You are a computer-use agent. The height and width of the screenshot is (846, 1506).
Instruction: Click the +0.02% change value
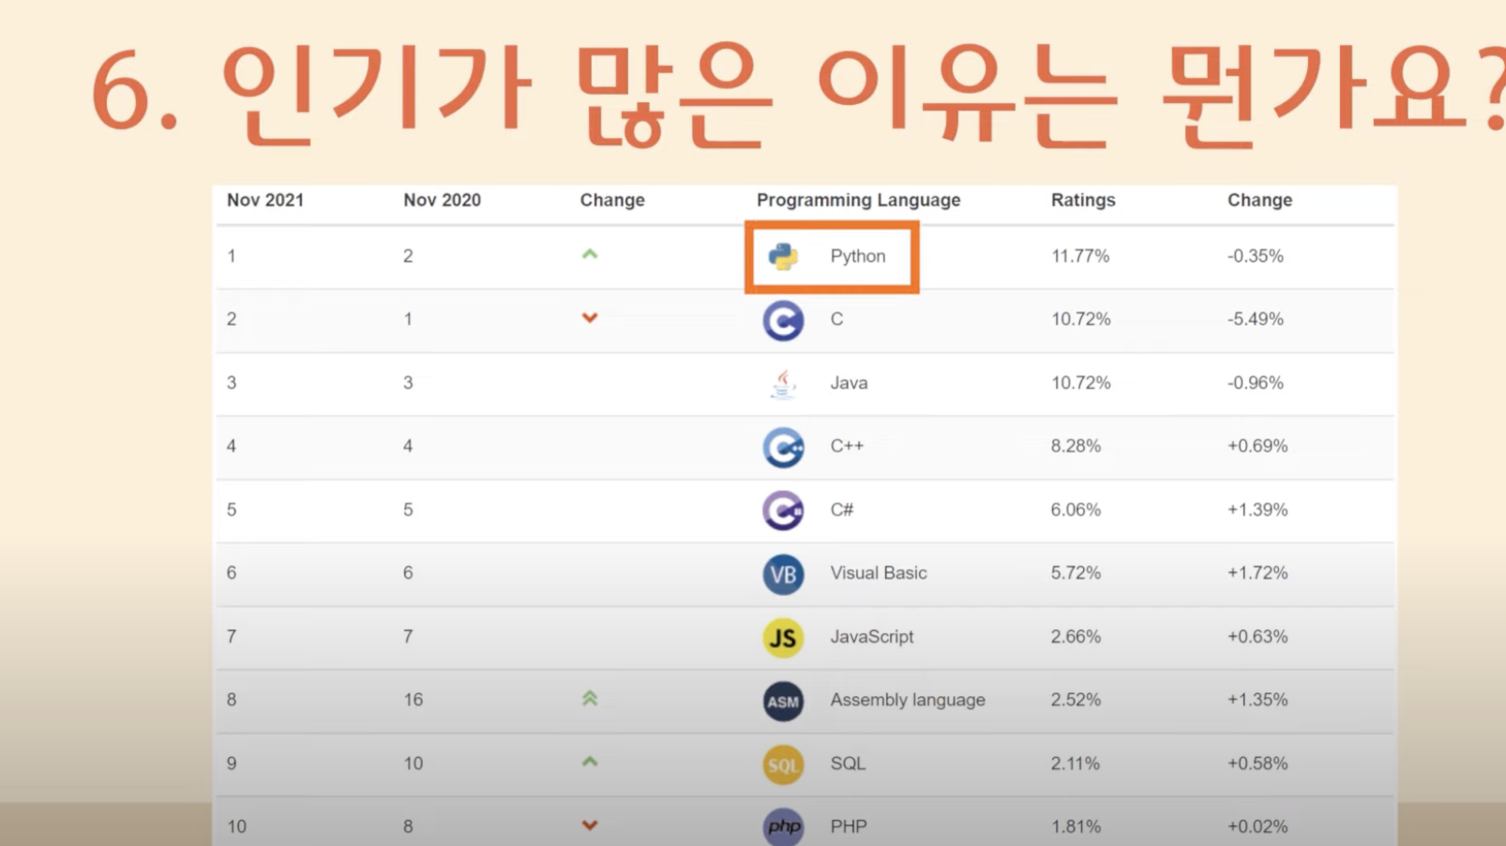click(1258, 827)
